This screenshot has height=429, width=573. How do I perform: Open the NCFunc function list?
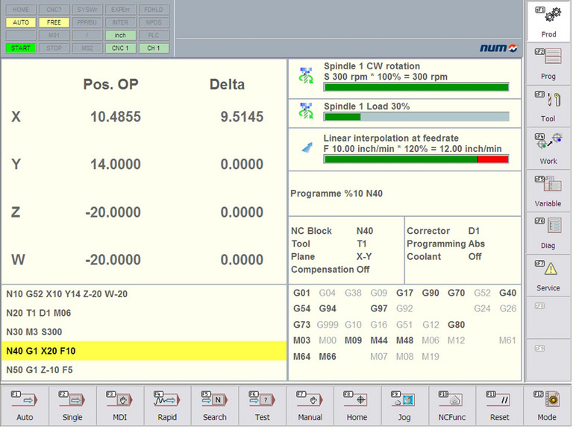point(453,405)
